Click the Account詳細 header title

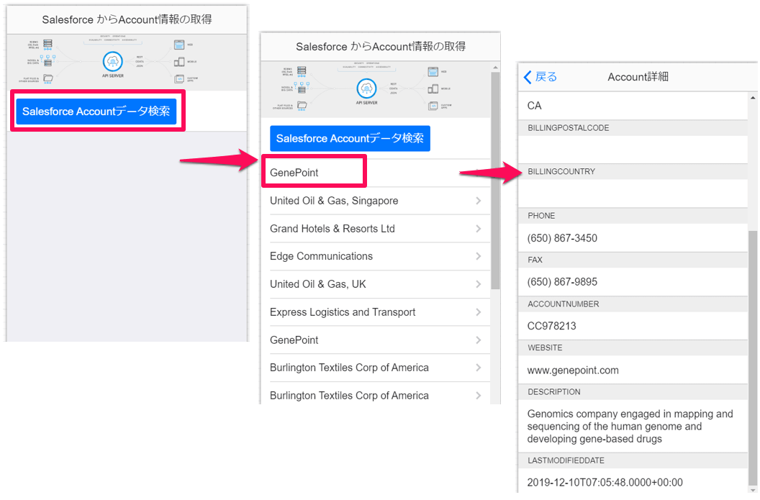click(x=638, y=76)
